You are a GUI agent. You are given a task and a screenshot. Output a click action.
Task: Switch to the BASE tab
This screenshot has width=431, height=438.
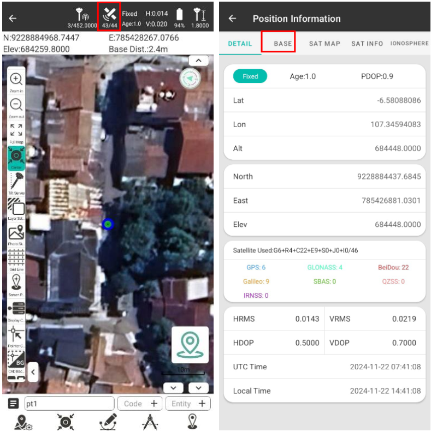pyautogui.click(x=282, y=44)
